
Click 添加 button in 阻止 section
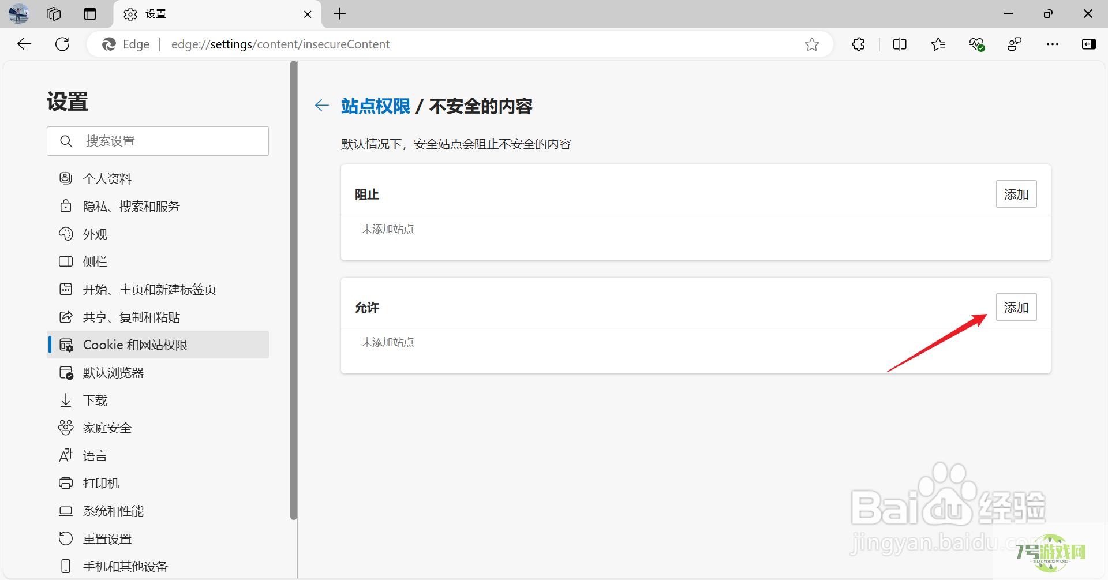coord(1016,194)
